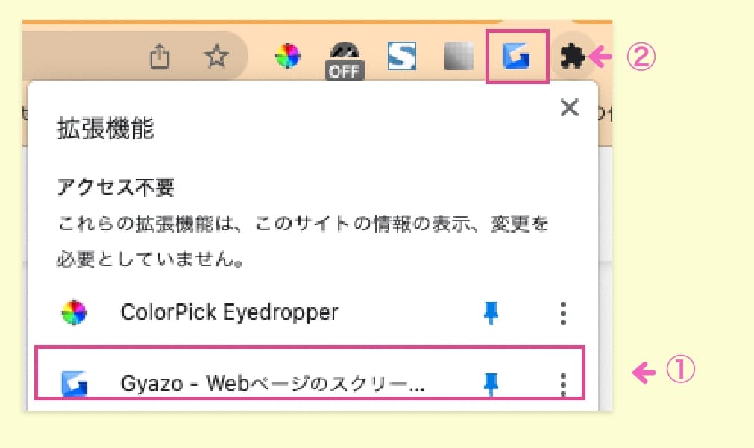Click the Gyazo list row icon
Image resolution: width=754 pixels, height=448 pixels.
point(74,384)
